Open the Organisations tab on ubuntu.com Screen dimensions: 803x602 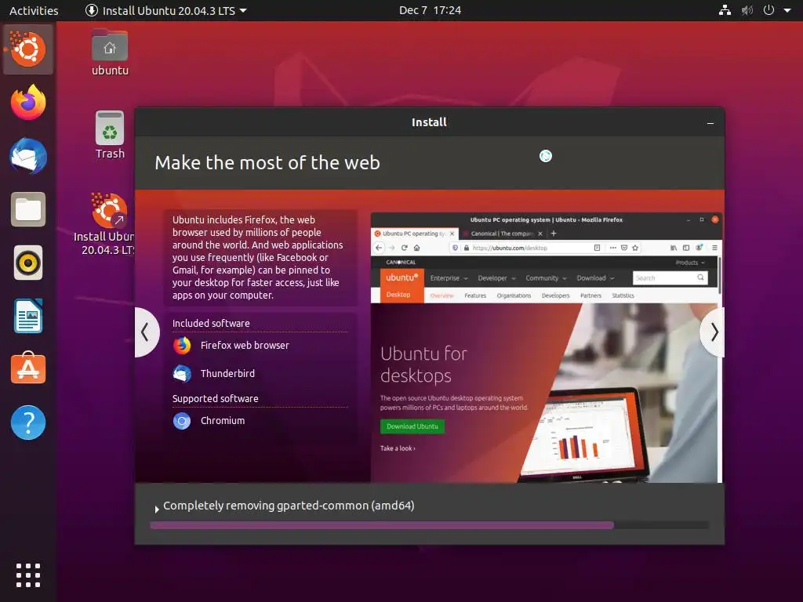(x=514, y=296)
